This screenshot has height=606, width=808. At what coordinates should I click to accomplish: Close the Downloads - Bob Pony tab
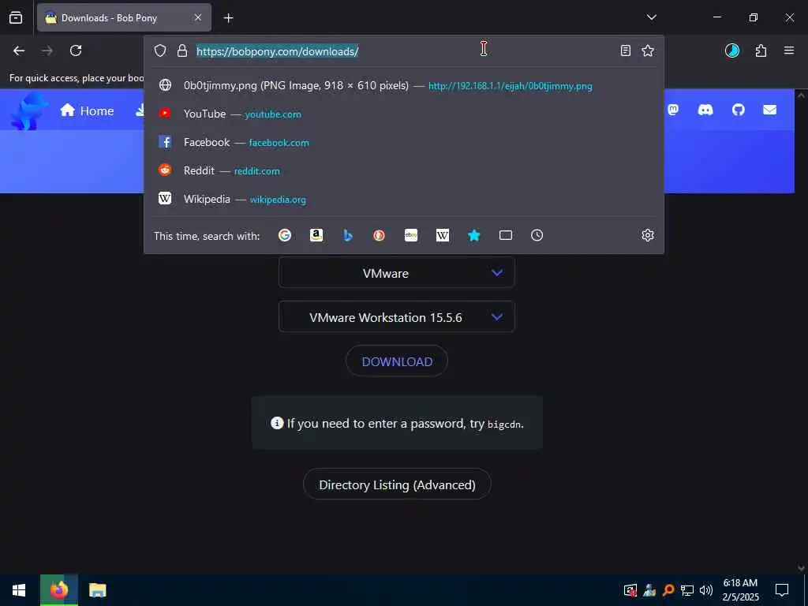(x=198, y=17)
